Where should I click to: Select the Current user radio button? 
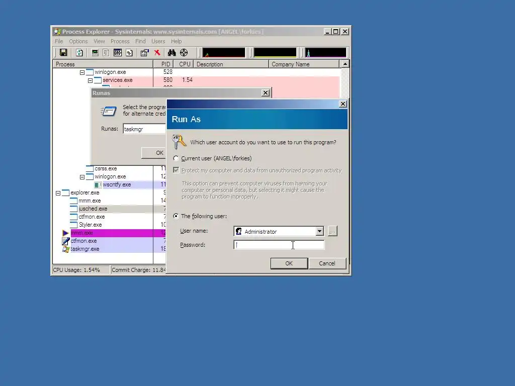pos(176,158)
